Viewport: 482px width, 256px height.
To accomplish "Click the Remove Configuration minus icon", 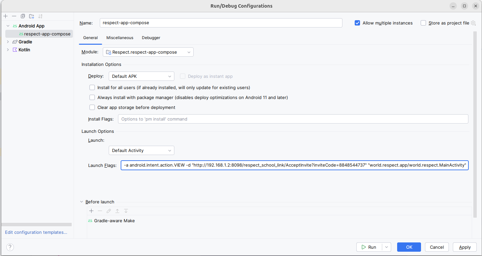I will click(14, 16).
